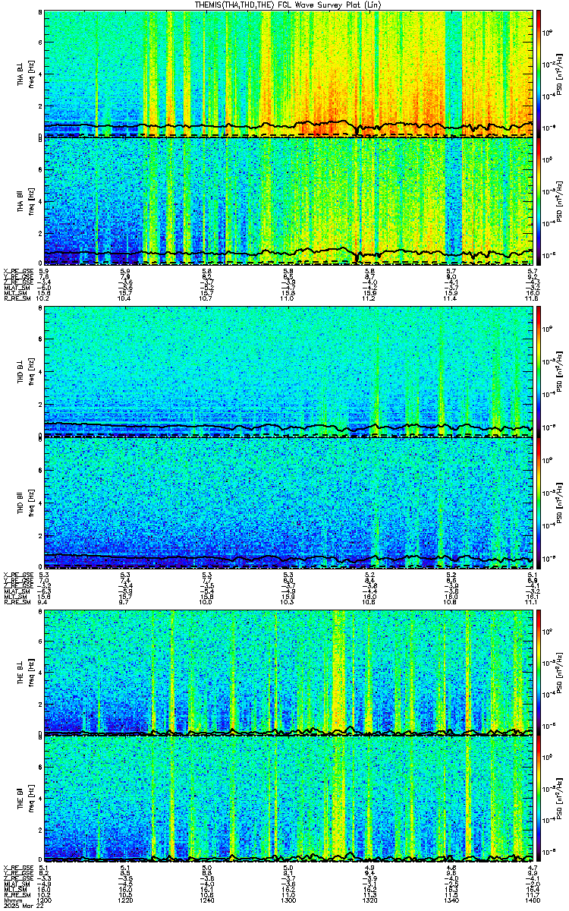Click the color bar beside THA B-parallel panel

point(539,200)
